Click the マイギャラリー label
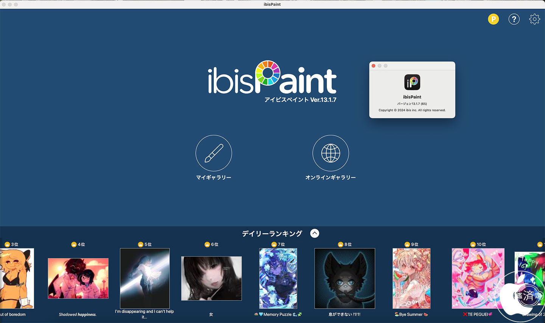545x323 pixels. pos(214,177)
